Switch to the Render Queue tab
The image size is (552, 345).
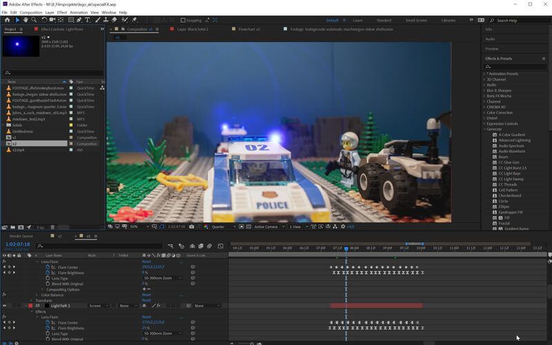(x=21, y=236)
